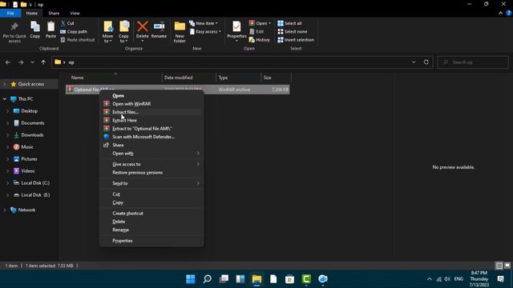Open the Copy to dropdown
This screenshot has height=288, width=513.
click(123, 32)
